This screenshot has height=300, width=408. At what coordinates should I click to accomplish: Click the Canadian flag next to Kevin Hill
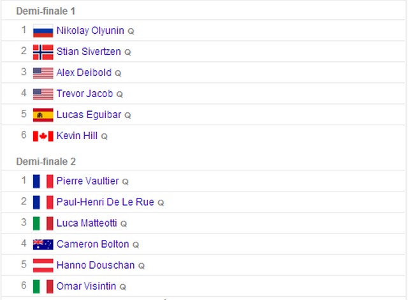[43, 136]
